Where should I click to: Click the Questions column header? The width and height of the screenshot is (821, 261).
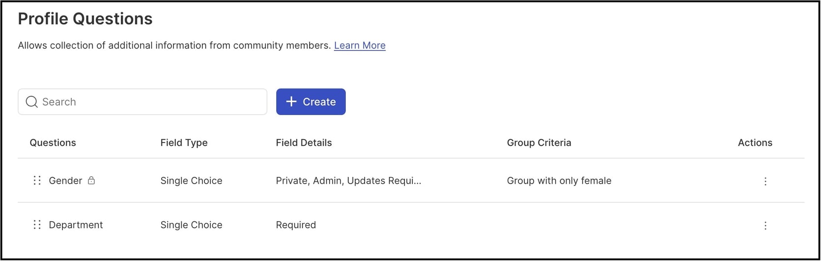tap(53, 142)
